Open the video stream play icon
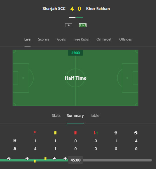This screenshot has height=169, width=156. pos(69,25)
